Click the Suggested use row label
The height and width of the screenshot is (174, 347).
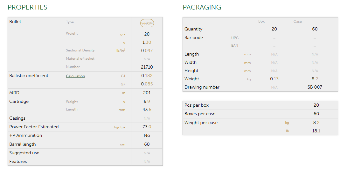coord(24,153)
